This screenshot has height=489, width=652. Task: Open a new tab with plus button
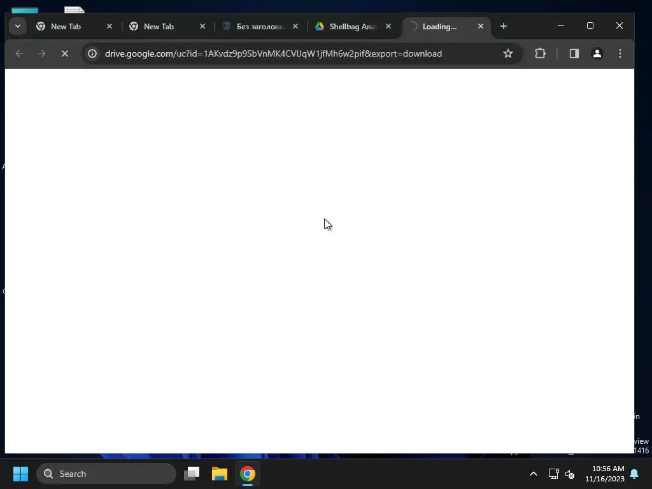[x=504, y=26]
